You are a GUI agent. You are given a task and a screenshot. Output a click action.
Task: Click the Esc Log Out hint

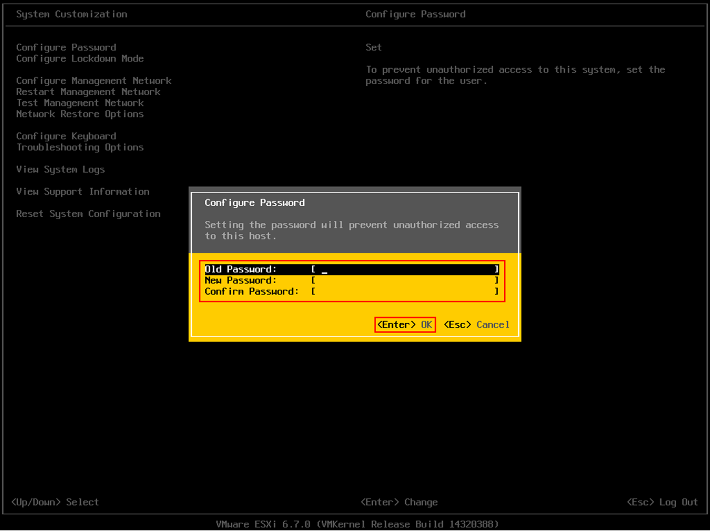point(662,502)
